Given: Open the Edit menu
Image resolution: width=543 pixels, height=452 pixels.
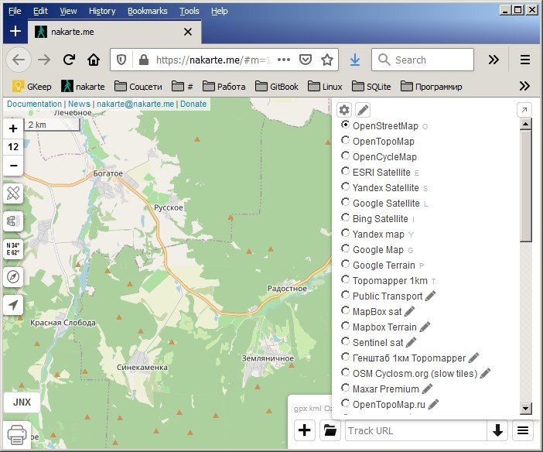Looking at the screenshot, I should pos(40,11).
